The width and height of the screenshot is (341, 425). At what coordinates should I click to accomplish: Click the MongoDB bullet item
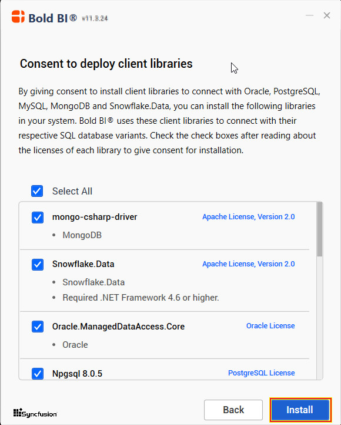(82, 235)
